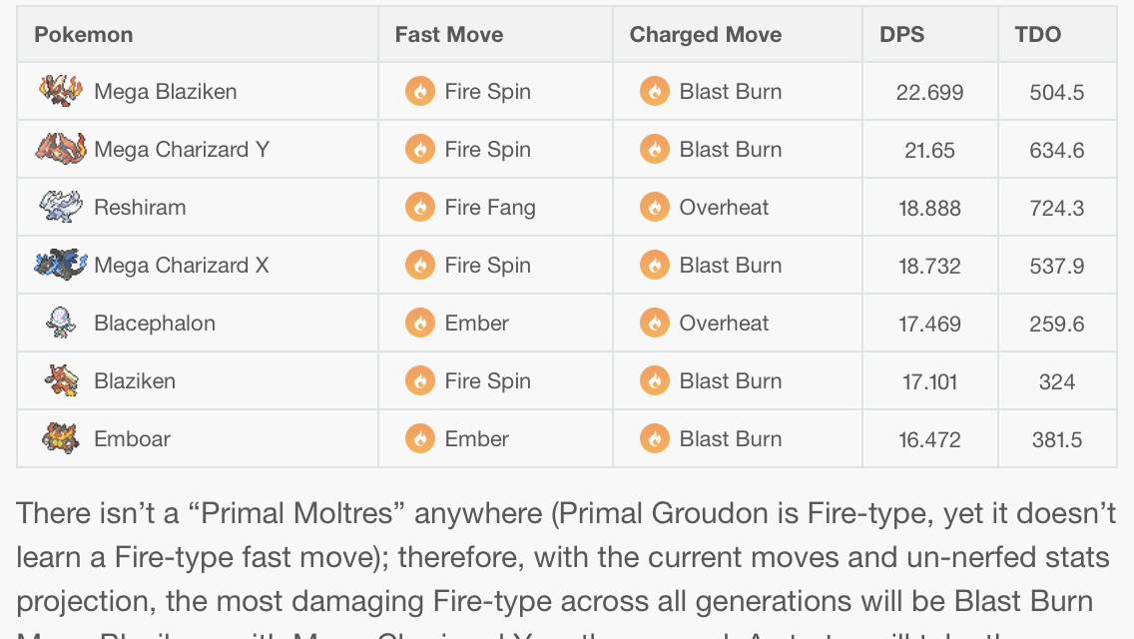
Task: Click the Mega Charizard X sprite icon
Action: (61, 265)
